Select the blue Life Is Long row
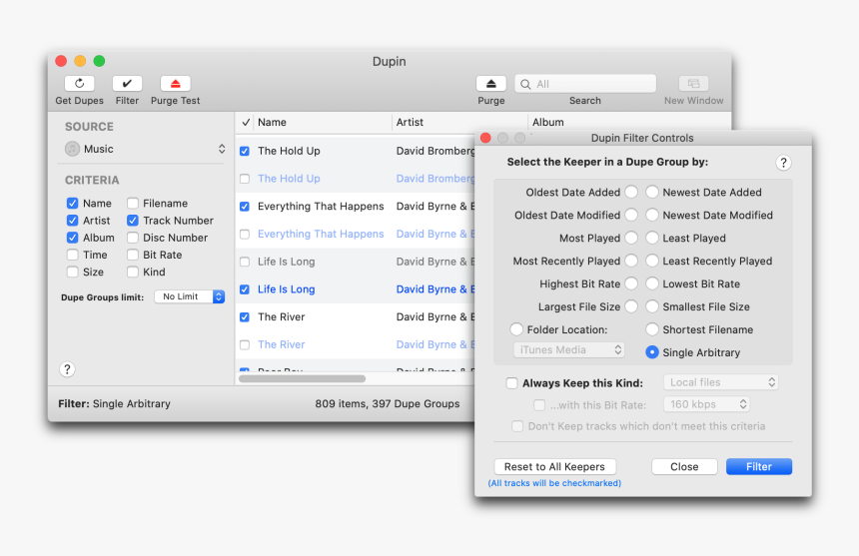 (357, 288)
